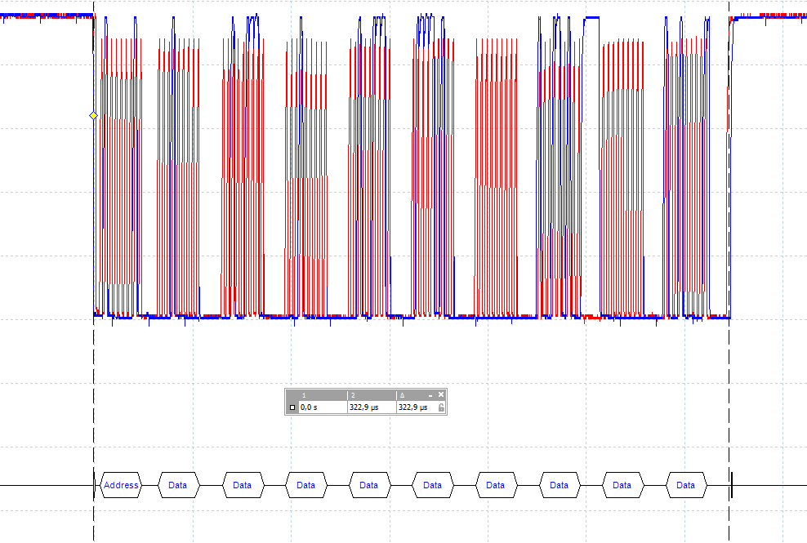Click the "2" column header in legend

click(351, 395)
